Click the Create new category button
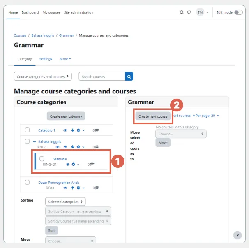 [66, 116]
